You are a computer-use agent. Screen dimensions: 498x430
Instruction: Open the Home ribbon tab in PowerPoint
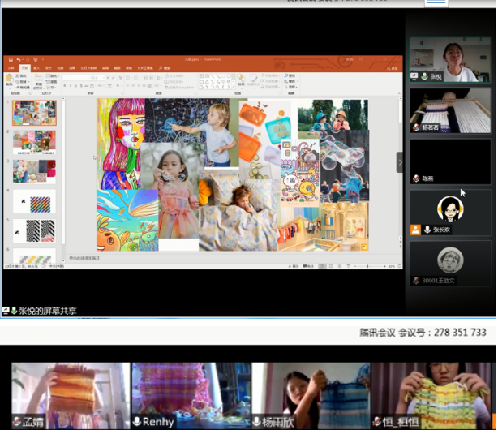[24, 68]
